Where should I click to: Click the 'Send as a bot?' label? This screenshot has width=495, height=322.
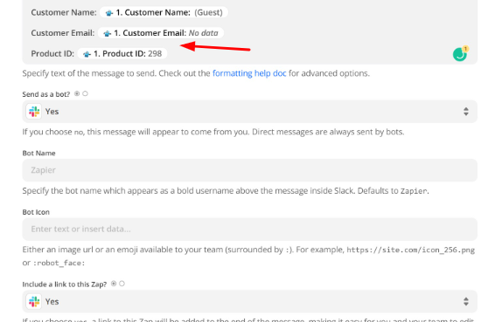tap(46, 94)
